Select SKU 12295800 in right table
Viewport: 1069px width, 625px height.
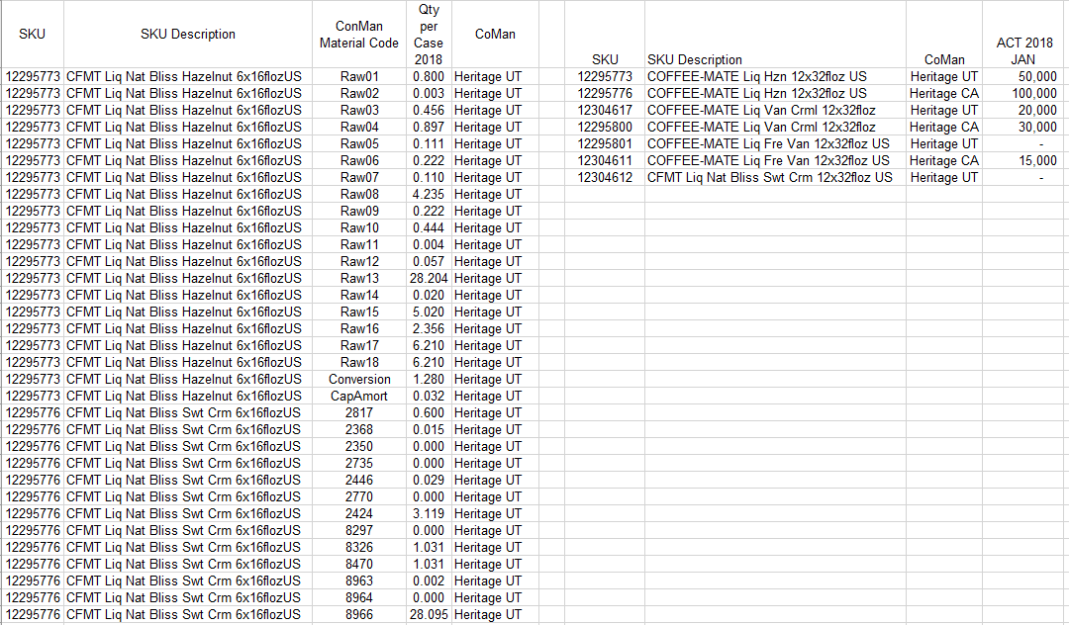point(605,127)
